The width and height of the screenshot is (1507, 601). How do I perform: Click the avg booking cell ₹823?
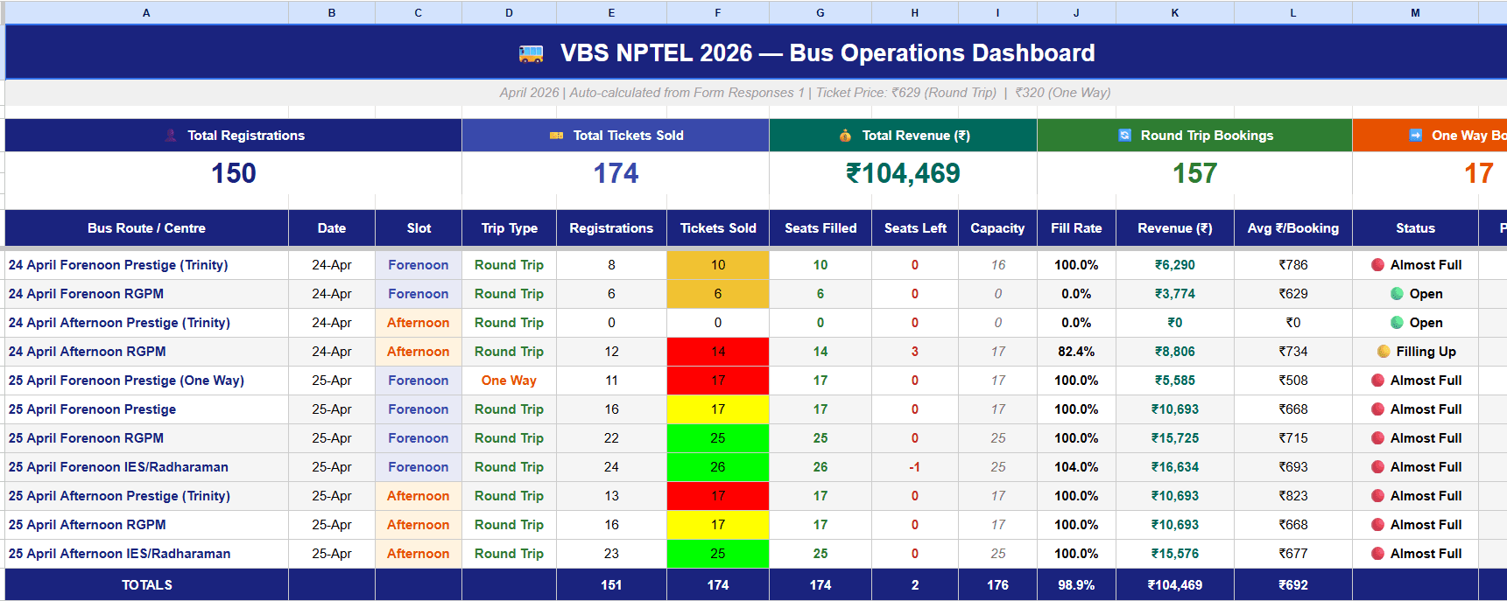1293,496
